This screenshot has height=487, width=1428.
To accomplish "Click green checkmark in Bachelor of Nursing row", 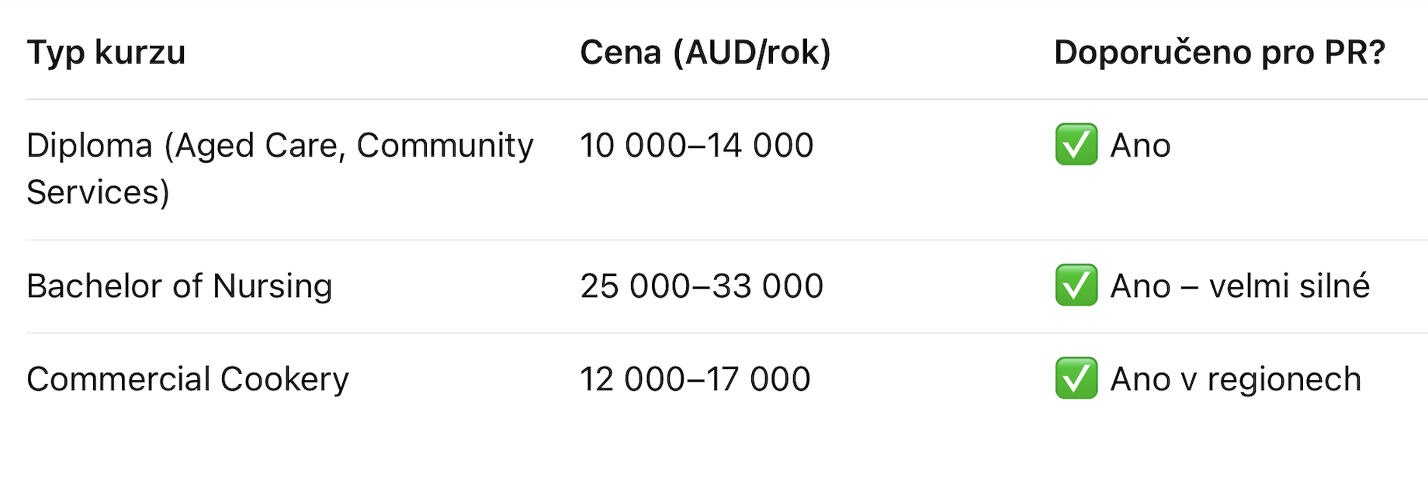I will pyautogui.click(x=1076, y=285).
